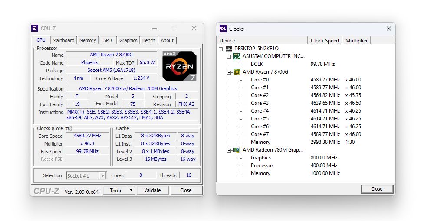Click the AMD Ryzen 7 8700G chip icon
The width and height of the screenshot is (434, 221).
[237, 72]
